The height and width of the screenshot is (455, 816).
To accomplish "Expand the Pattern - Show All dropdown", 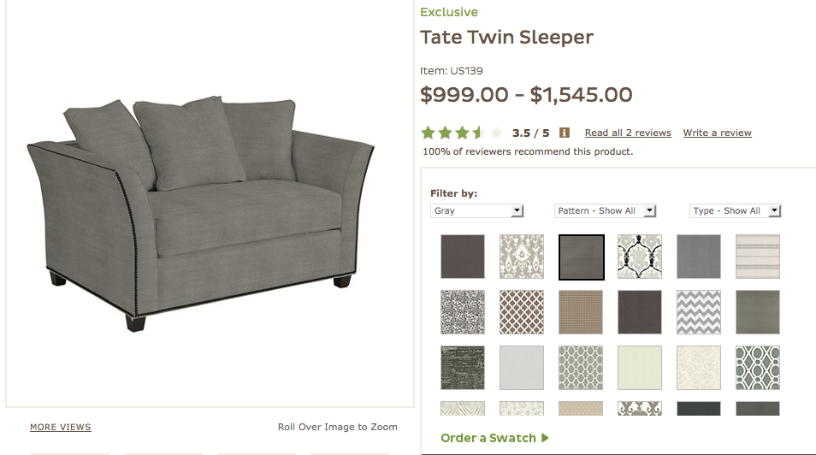I will pyautogui.click(x=606, y=210).
